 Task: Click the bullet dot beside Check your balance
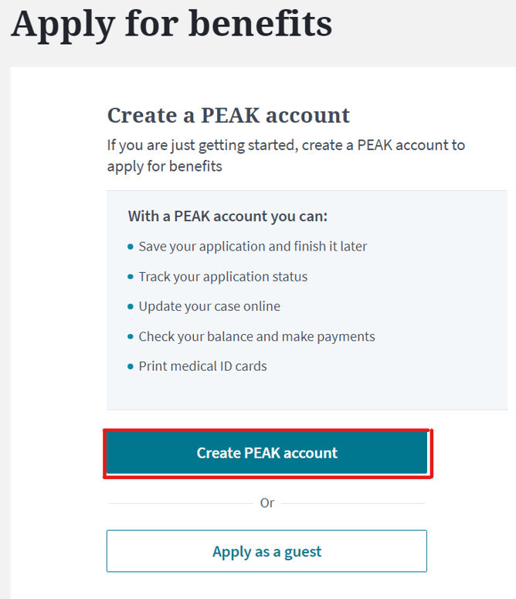point(131,337)
